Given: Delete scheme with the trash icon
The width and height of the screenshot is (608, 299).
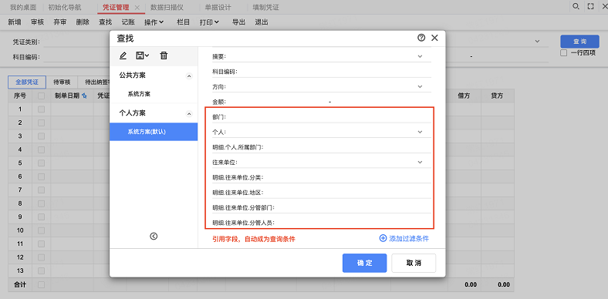Looking at the screenshot, I should 164,55.
